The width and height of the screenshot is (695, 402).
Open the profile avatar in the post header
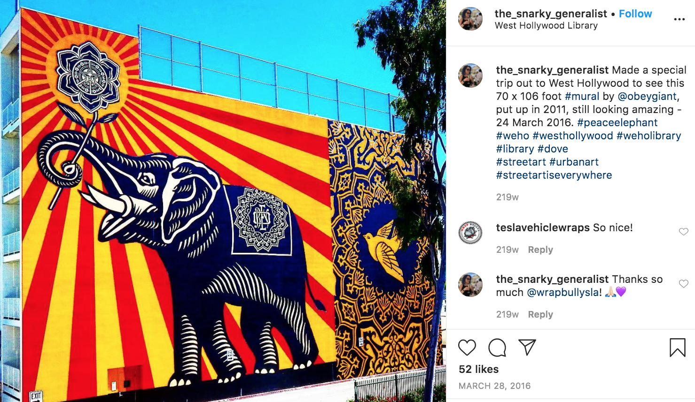point(470,19)
